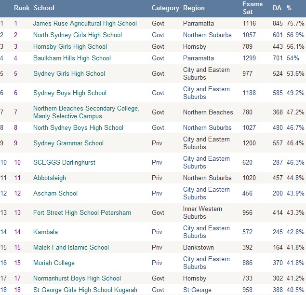Select Baulkham Hills High School link
The image size is (306, 295).
pyautogui.click(x=72, y=58)
